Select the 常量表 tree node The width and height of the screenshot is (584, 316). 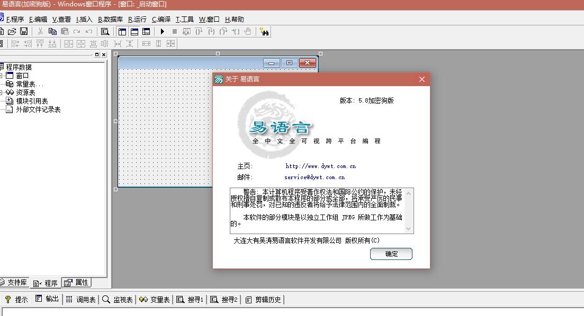pyautogui.click(x=29, y=84)
